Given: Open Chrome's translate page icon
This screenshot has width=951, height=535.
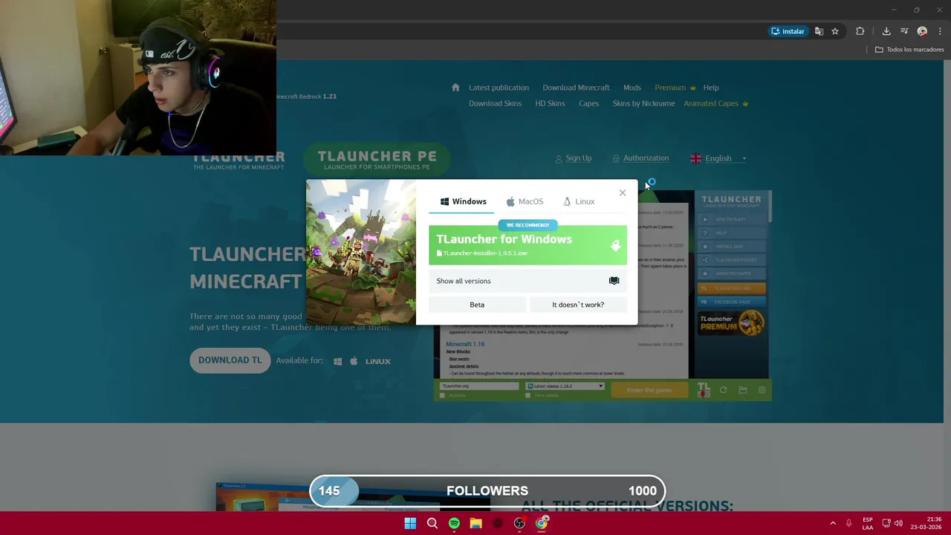Looking at the screenshot, I should point(819,31).
